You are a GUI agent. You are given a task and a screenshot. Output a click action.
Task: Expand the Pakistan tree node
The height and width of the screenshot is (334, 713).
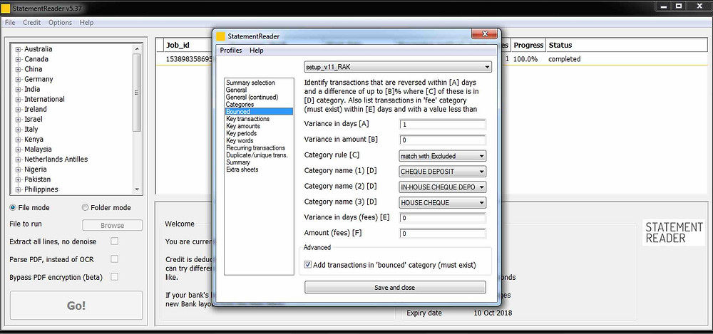click(19, 179)
